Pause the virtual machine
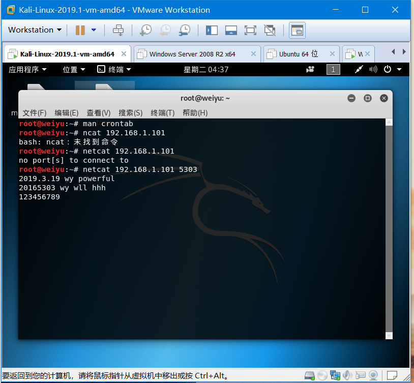The height and width of the screenshot is (383, 414). click(x=80, y=30)
